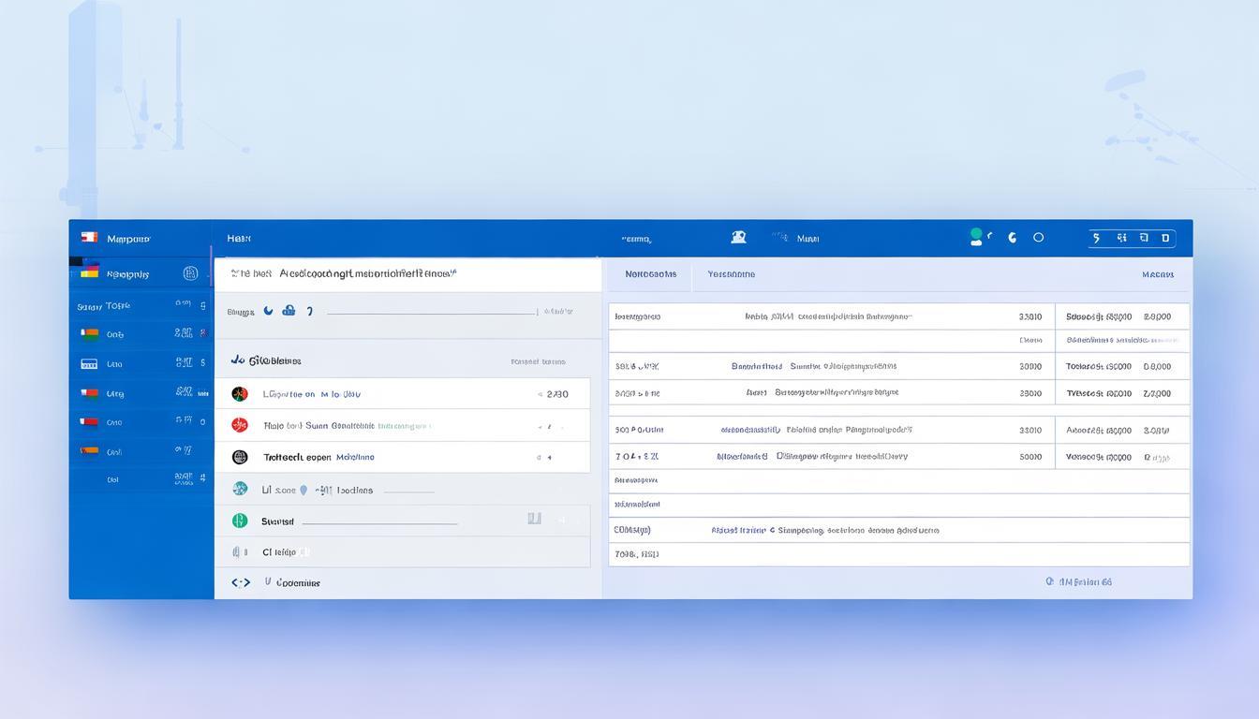Viewport: 1259px width, 719px height.
Task: Click the horizontal slider track beside the padlock
Action: (431, 313)
